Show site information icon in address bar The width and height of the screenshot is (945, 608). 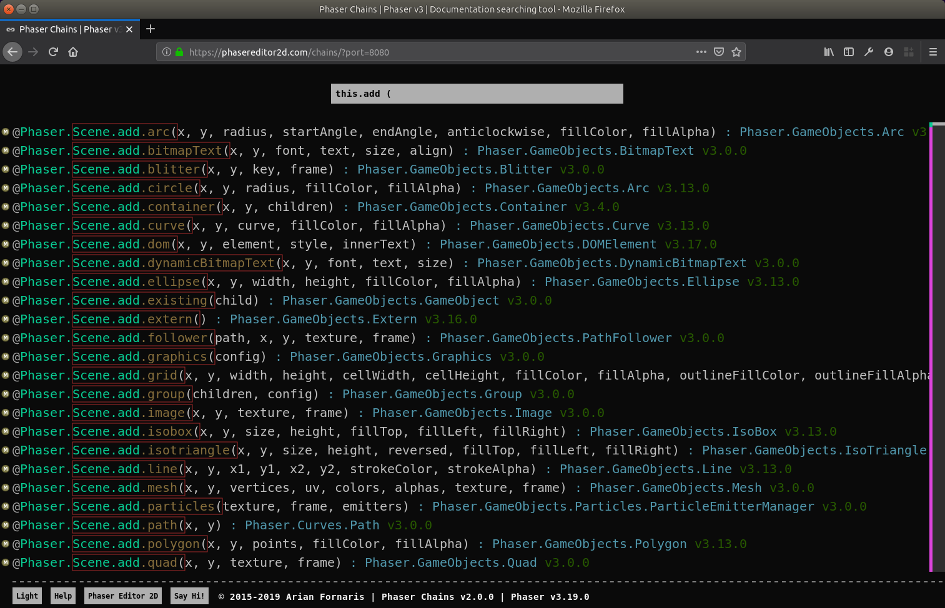(x=167, y=52)
